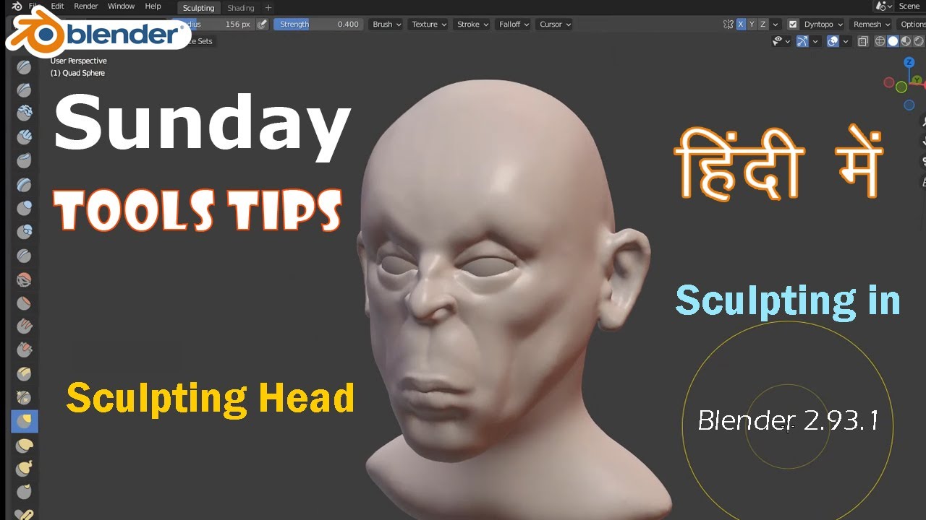
Task: Open the Remesh dropdown
Action: coord(872,25)
